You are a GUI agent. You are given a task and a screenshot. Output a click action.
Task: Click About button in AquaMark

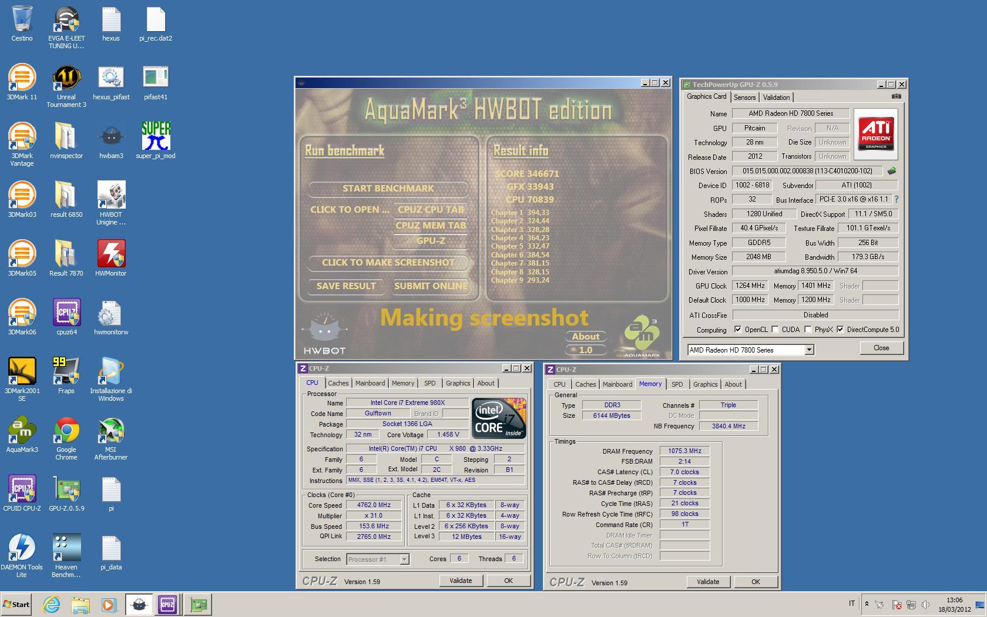click(586, 337)
